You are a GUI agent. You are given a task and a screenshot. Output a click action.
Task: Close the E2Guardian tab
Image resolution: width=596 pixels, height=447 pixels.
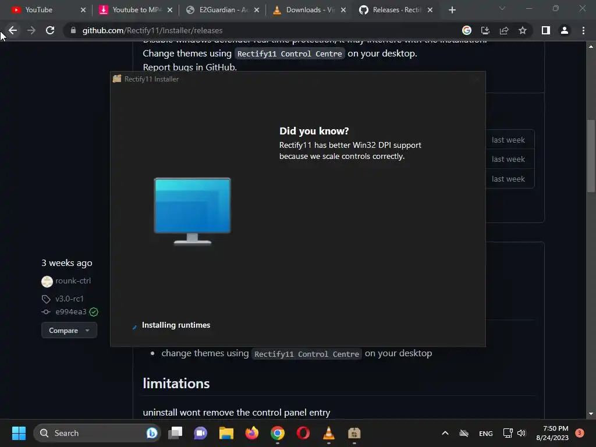coord(257,10)
